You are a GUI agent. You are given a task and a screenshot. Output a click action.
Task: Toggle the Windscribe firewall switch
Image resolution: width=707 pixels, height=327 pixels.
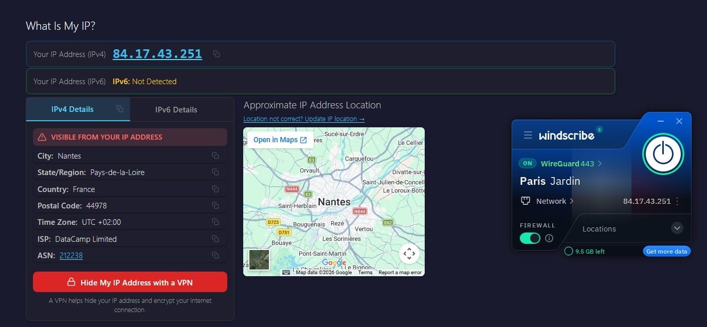pyautogui.click(x=530, y=238)
